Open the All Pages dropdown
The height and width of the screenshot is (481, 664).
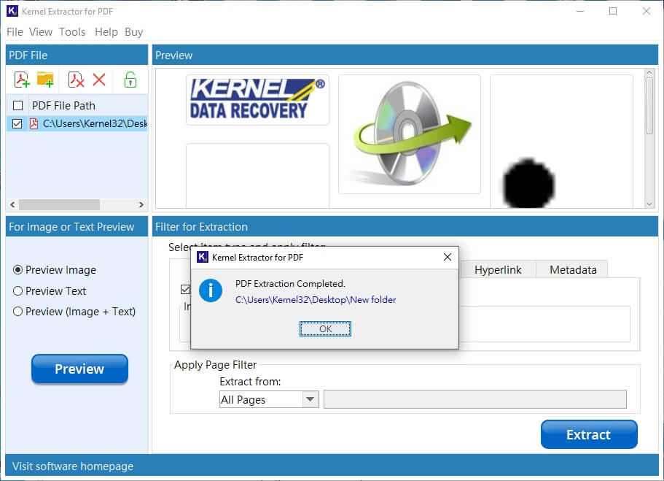[x=310, y=399]
